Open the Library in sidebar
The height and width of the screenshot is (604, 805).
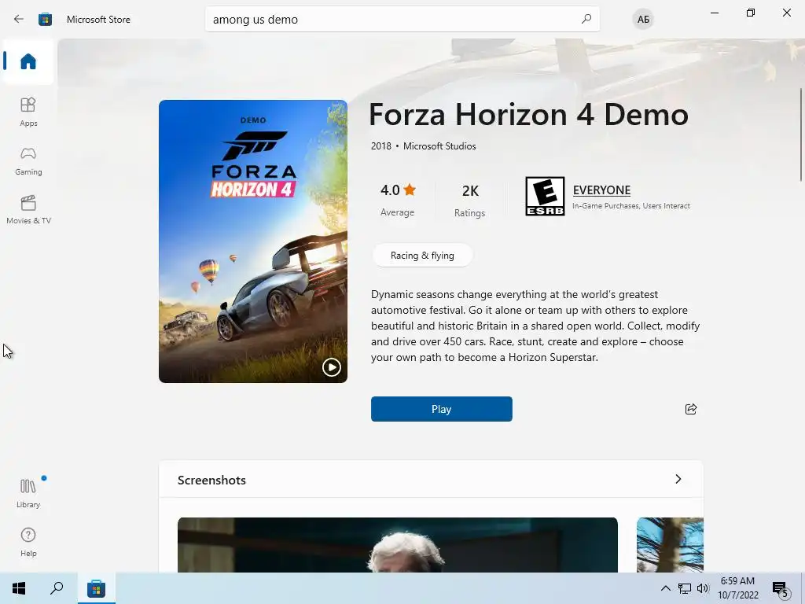pyautogui.click(x=28, y=493)
